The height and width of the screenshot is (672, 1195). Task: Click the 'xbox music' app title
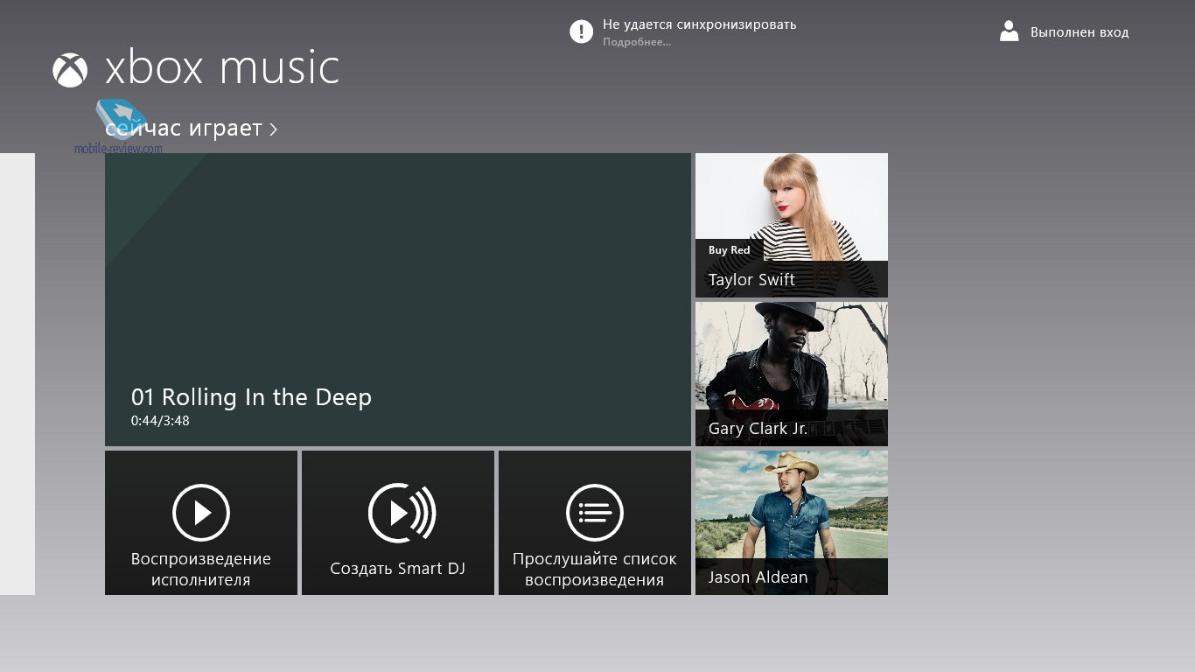[222, 68]
